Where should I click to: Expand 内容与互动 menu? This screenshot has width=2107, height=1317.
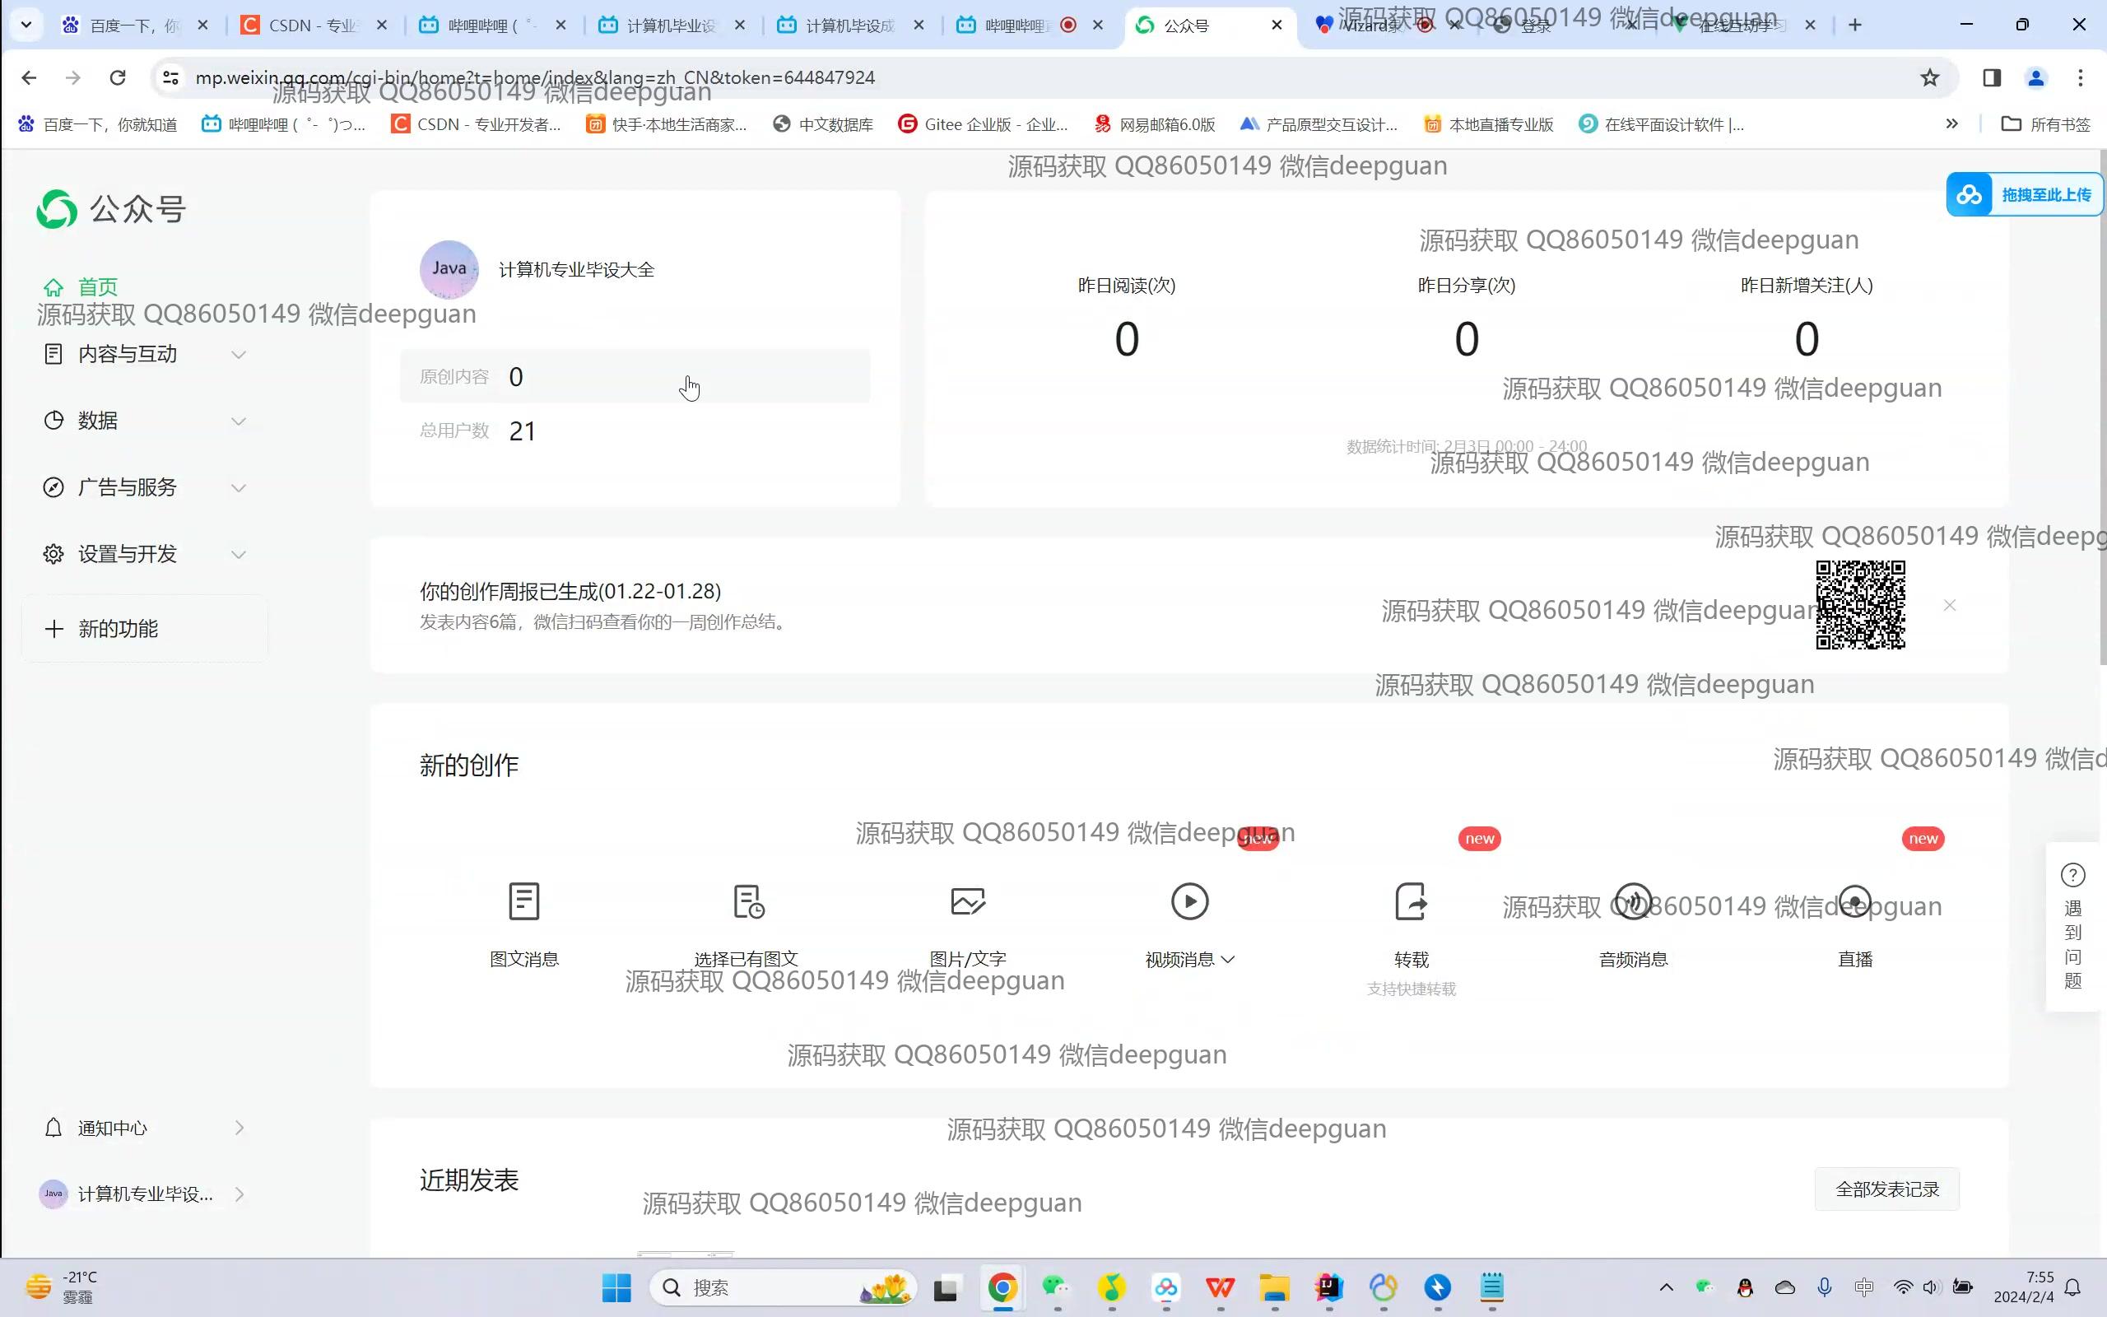[x=145, y=354]
